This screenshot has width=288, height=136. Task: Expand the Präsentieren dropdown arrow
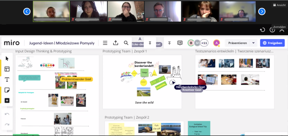click(x=253, y=43)
